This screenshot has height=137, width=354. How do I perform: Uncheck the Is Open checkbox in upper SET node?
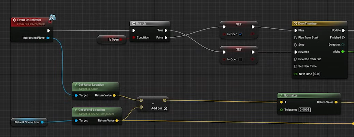[x=240, y=34]
